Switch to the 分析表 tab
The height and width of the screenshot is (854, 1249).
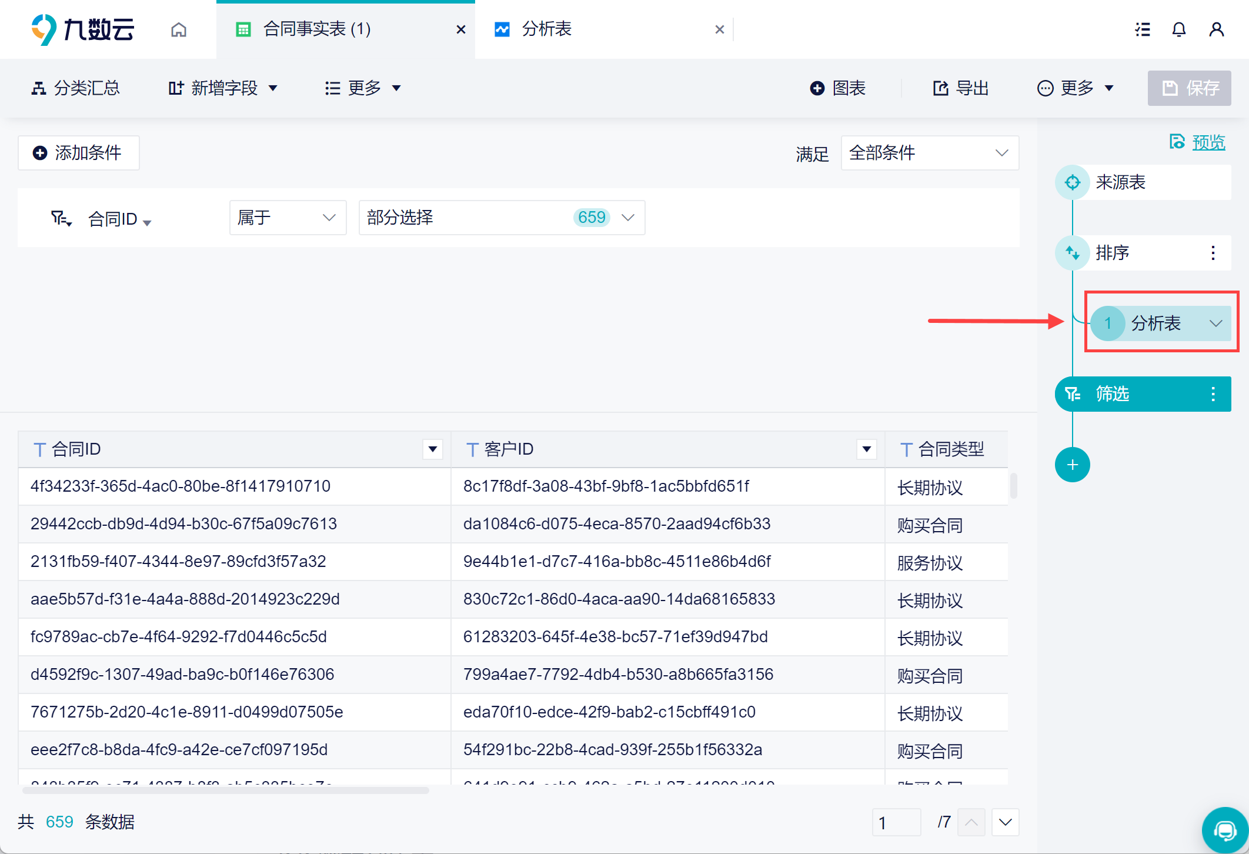tap(547, 29)
